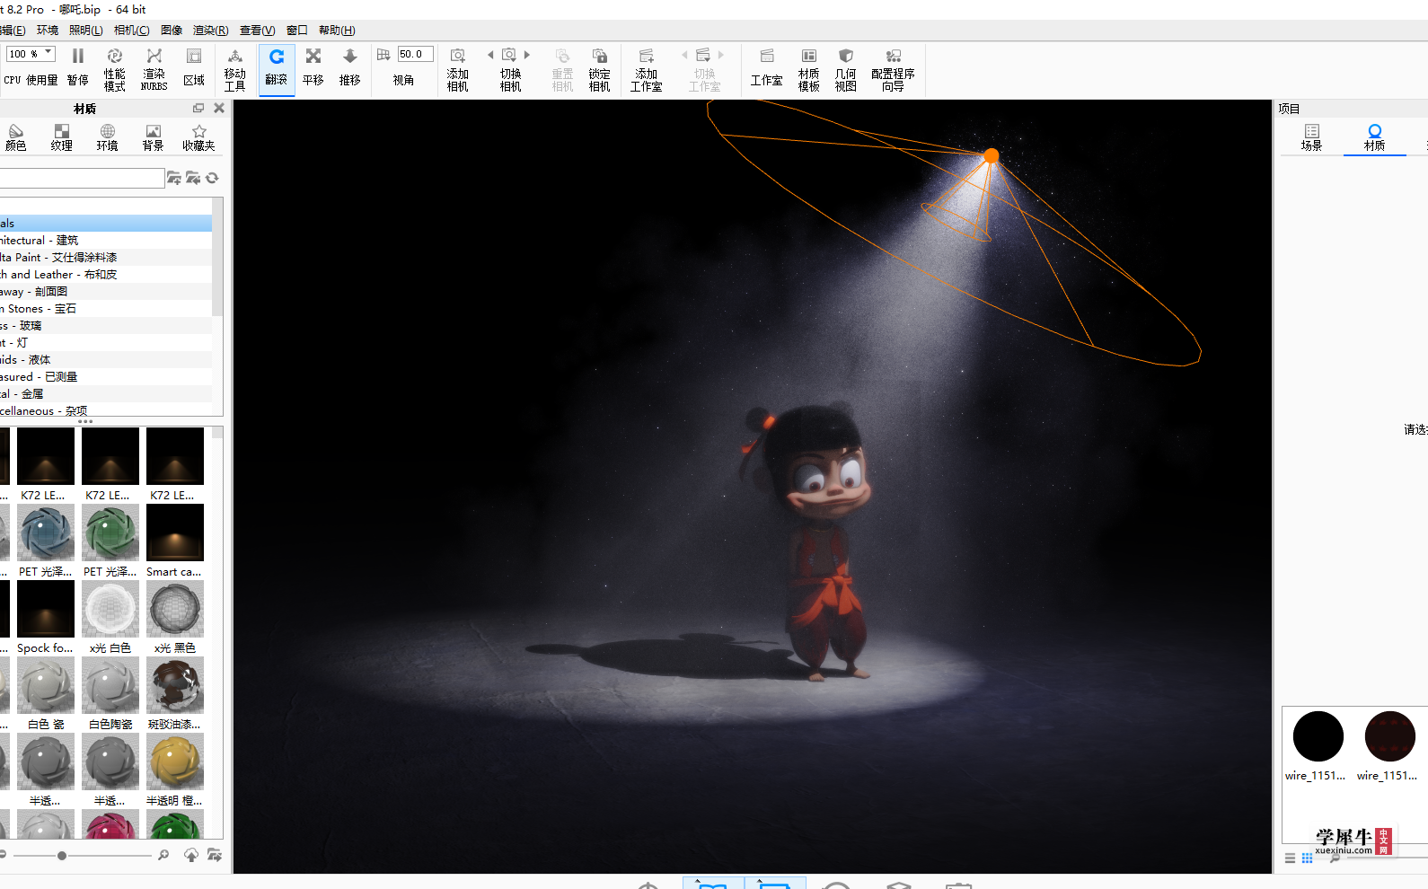Image resolution: width=1428 pixels, height=889 pixels.
Task: Click the 视角 field of view value field
Action: tap(415, 54)
